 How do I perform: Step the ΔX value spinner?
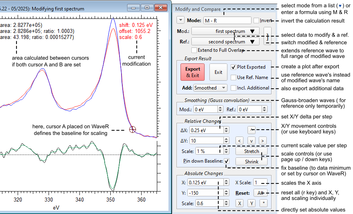pos(226,130)
